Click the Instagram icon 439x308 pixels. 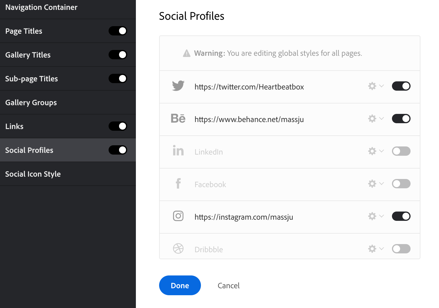tap(178, 216)
